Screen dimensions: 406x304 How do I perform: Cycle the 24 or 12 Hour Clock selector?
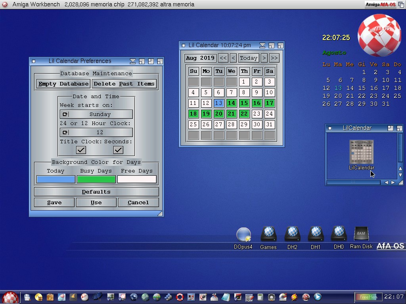(96, 133)
